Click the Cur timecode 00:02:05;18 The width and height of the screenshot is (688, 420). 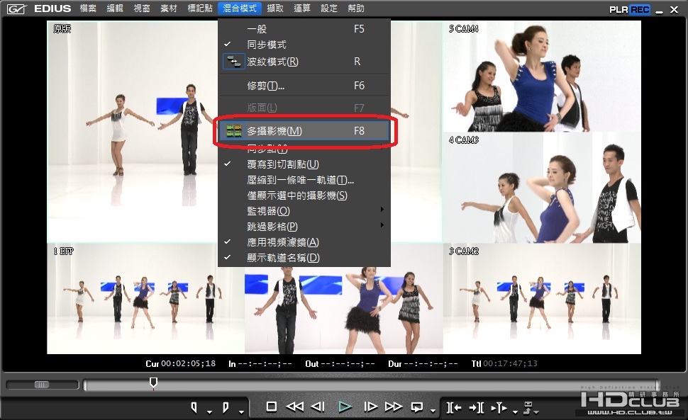pos(180,363)
